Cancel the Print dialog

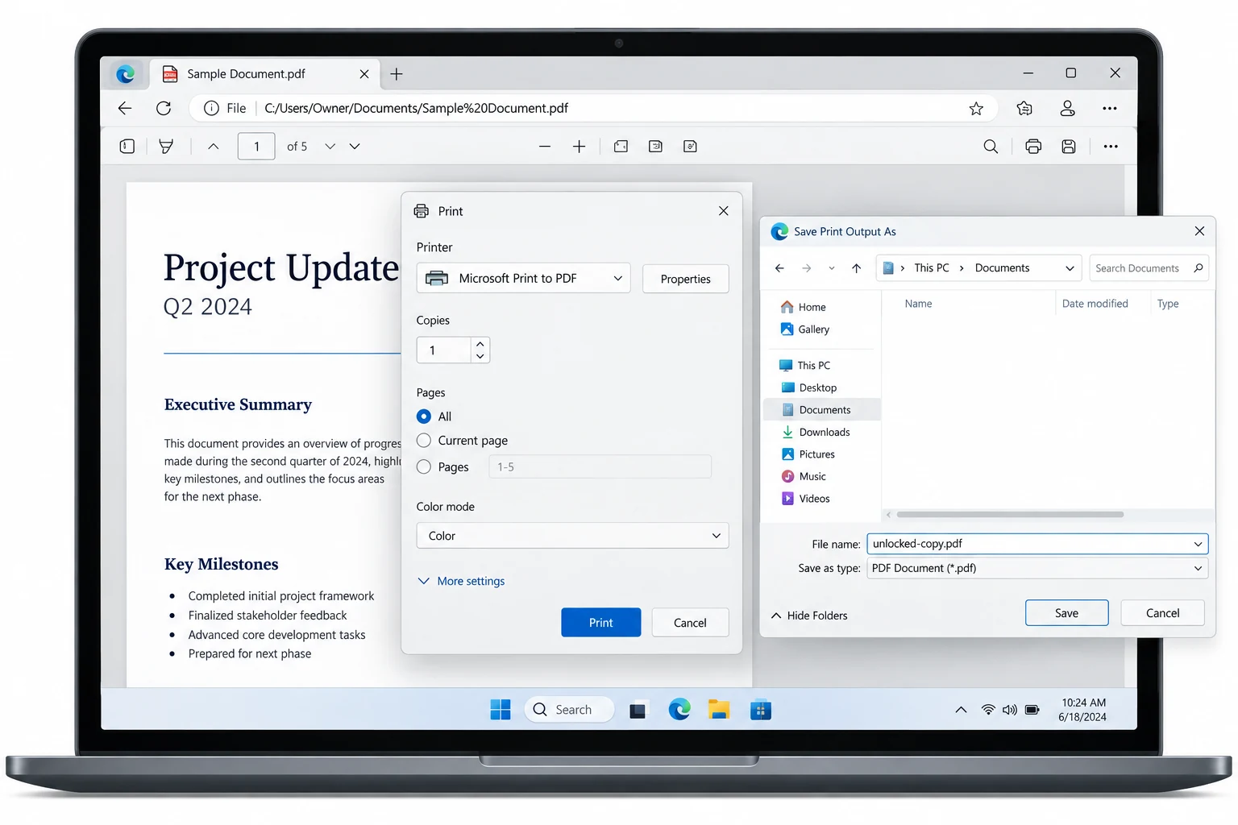point(690,623)
